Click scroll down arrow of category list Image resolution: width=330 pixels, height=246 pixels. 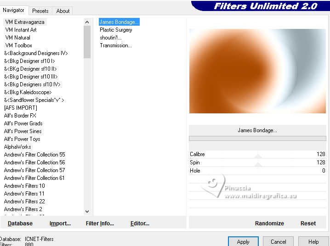click(x=87, y=211)
